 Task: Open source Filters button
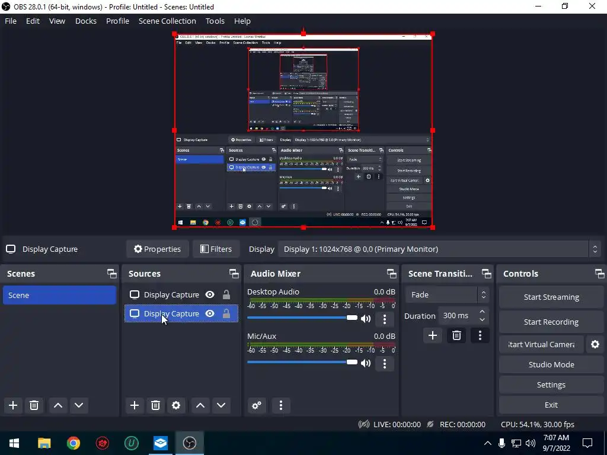216,249
